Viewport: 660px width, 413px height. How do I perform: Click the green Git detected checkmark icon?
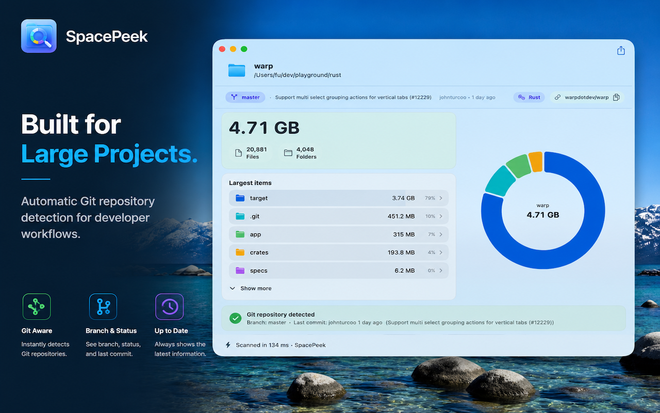click(235, 319)
